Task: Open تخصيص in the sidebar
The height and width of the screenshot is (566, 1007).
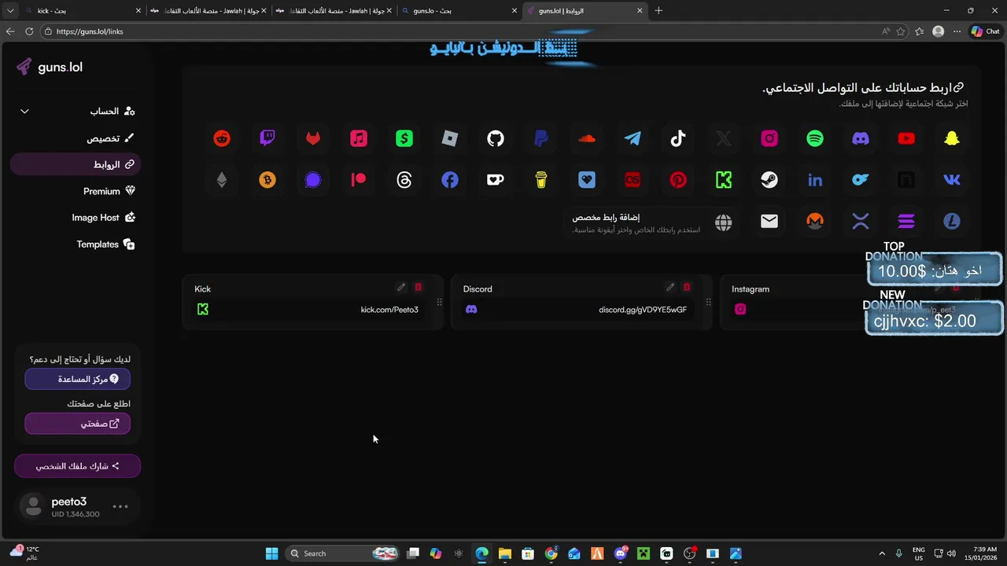Action: click(76, 138)
